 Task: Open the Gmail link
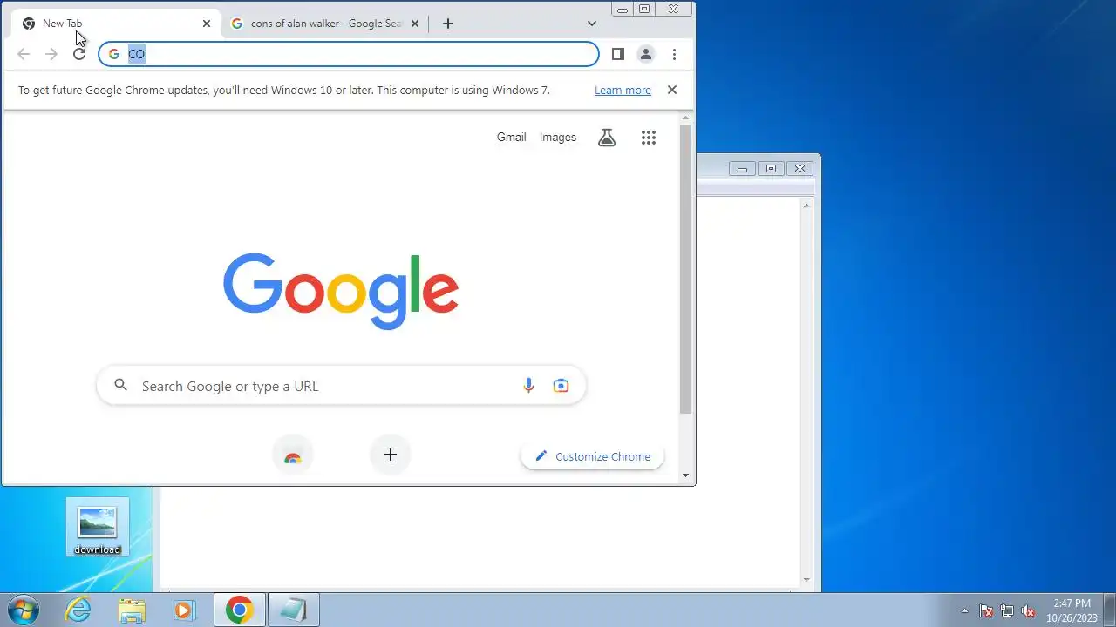coord(512,137)
